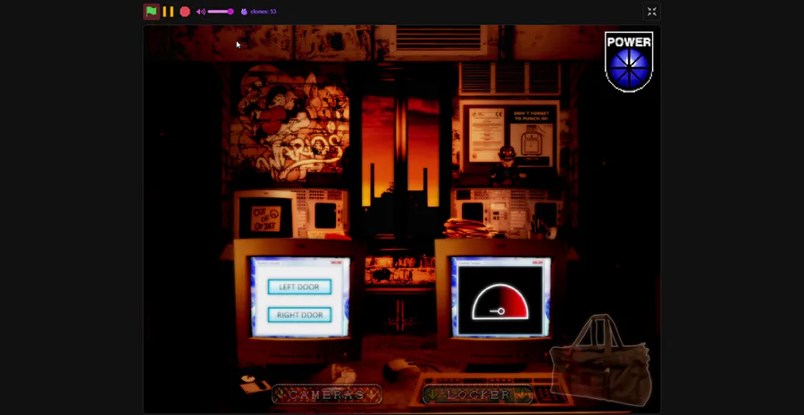The width and height of the screenshot is (804, 415).
Task: Open the CAMERAS panel
Action: (x=327, y=394)
